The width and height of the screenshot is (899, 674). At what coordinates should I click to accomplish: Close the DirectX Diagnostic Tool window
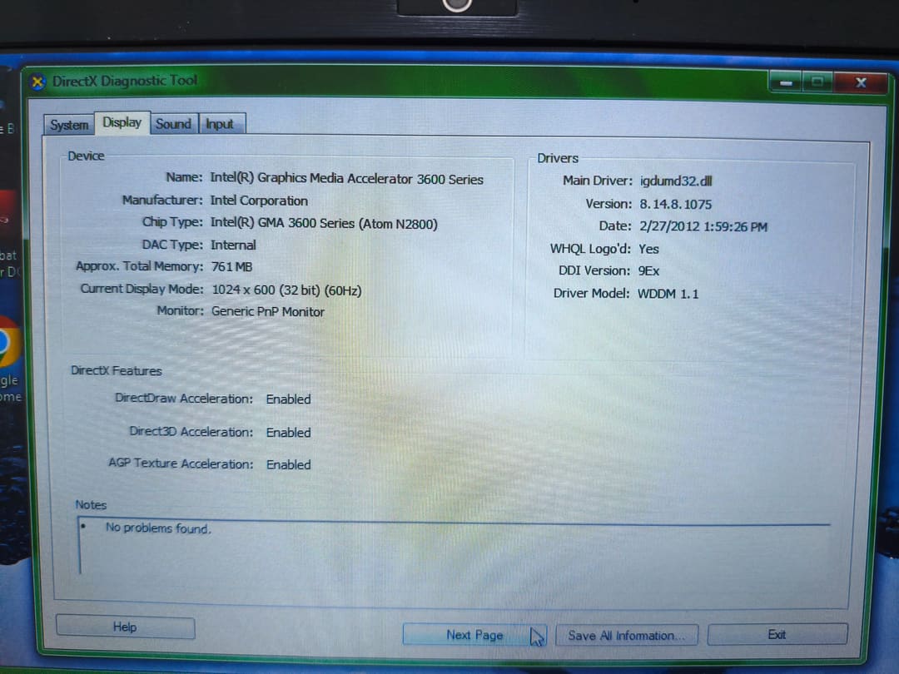pos(861,82)
